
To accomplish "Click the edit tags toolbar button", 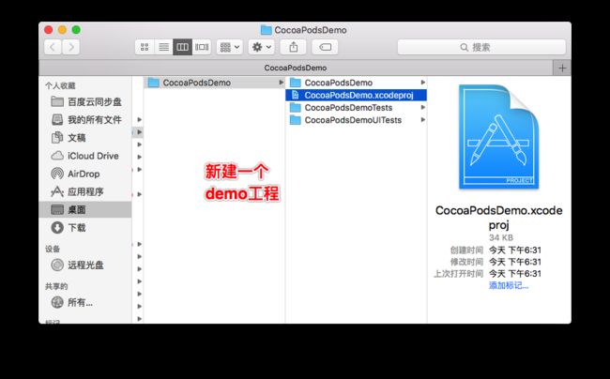I will coord(325,48).
